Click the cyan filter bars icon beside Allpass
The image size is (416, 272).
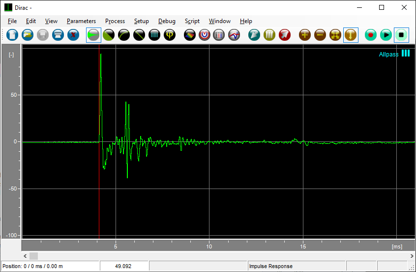[406, 53]
